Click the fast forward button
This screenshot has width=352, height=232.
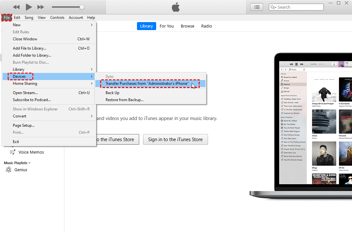[41, 7]
